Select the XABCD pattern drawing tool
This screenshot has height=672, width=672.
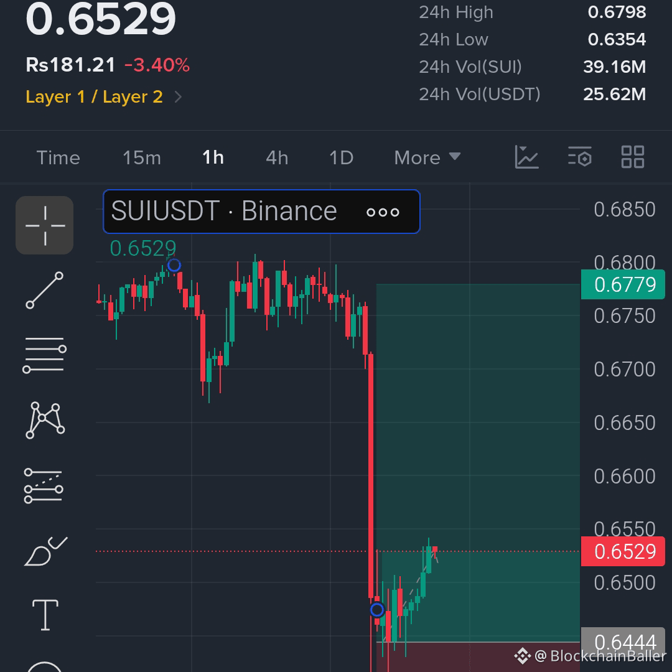point(45,420)
